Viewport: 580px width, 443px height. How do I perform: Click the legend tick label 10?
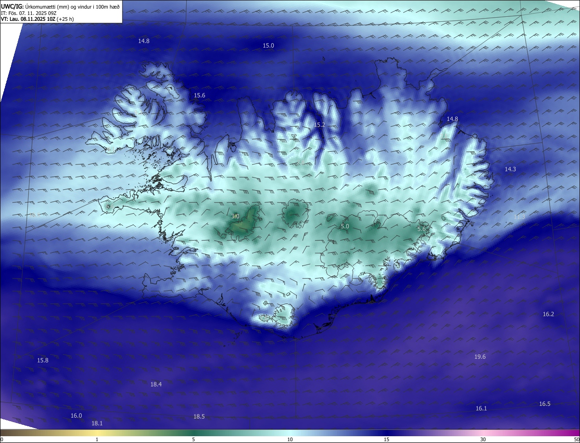point(290,439)
